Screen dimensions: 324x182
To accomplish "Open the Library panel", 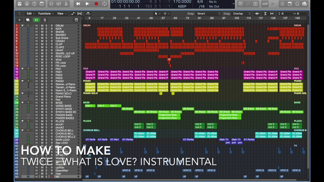I will (x=19, y=4).
